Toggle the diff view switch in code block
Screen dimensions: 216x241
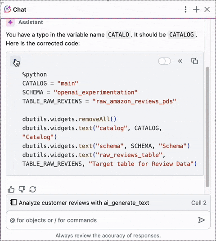pyautogui.click(x=164, y=61)
